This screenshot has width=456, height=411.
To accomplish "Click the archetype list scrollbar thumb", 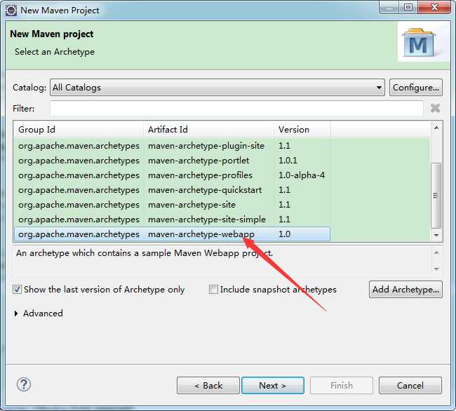I will tap(436, 196).
